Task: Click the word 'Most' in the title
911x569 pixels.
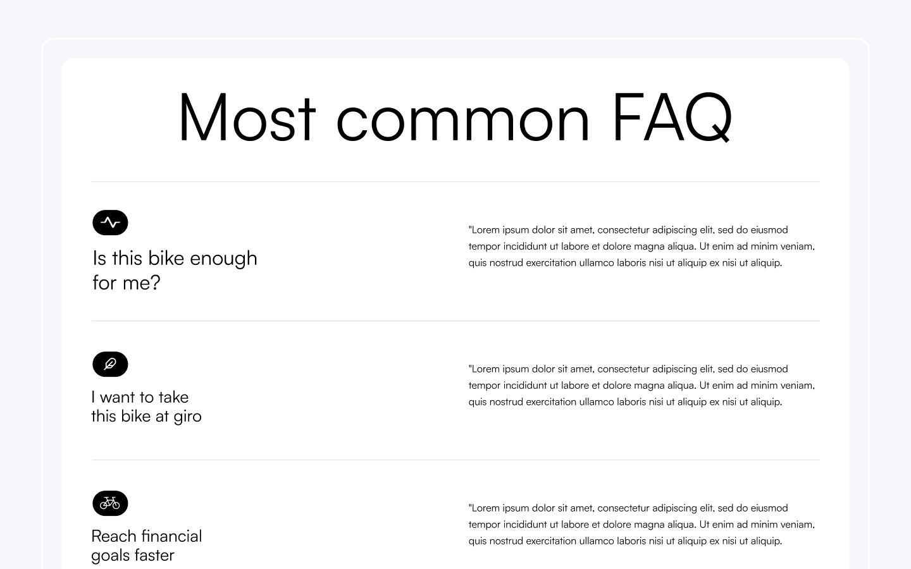Action: point(247,118)
